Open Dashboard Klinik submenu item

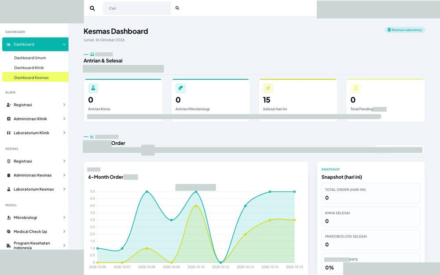[29, 68]
